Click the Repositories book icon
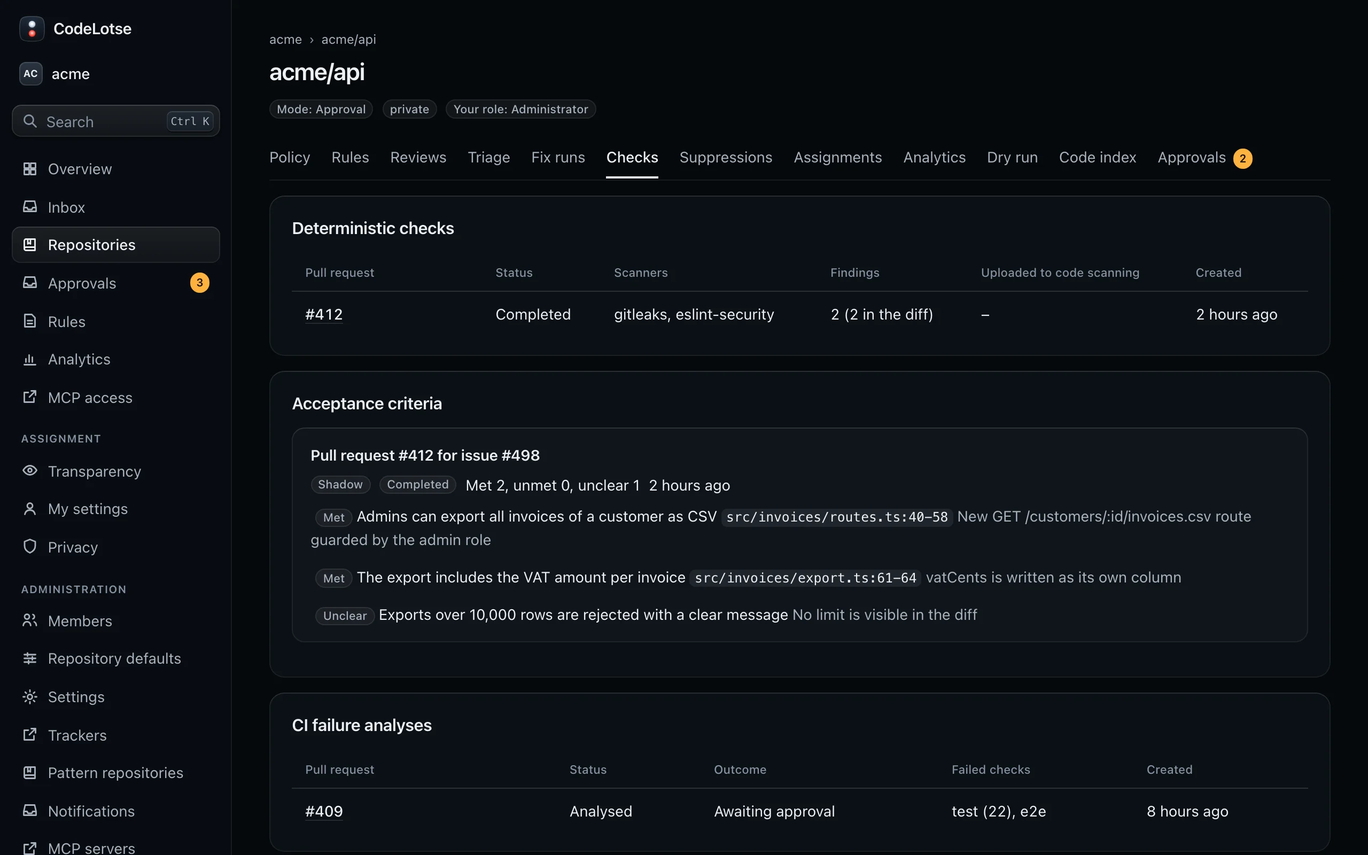This screenshot has width=1368, height=855. (30, 244)
